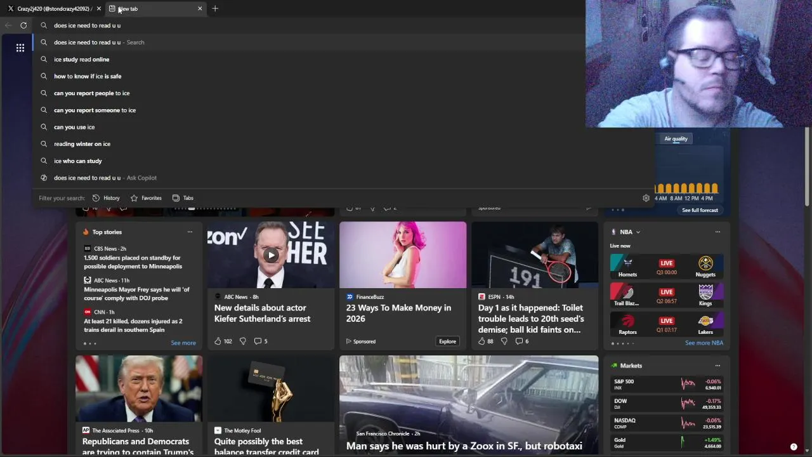Open comments on Kiefer Sutherland article
Image resolution: width=812 pixels, height=457 pixels.
pyautogui.click(x=261, y=341)
